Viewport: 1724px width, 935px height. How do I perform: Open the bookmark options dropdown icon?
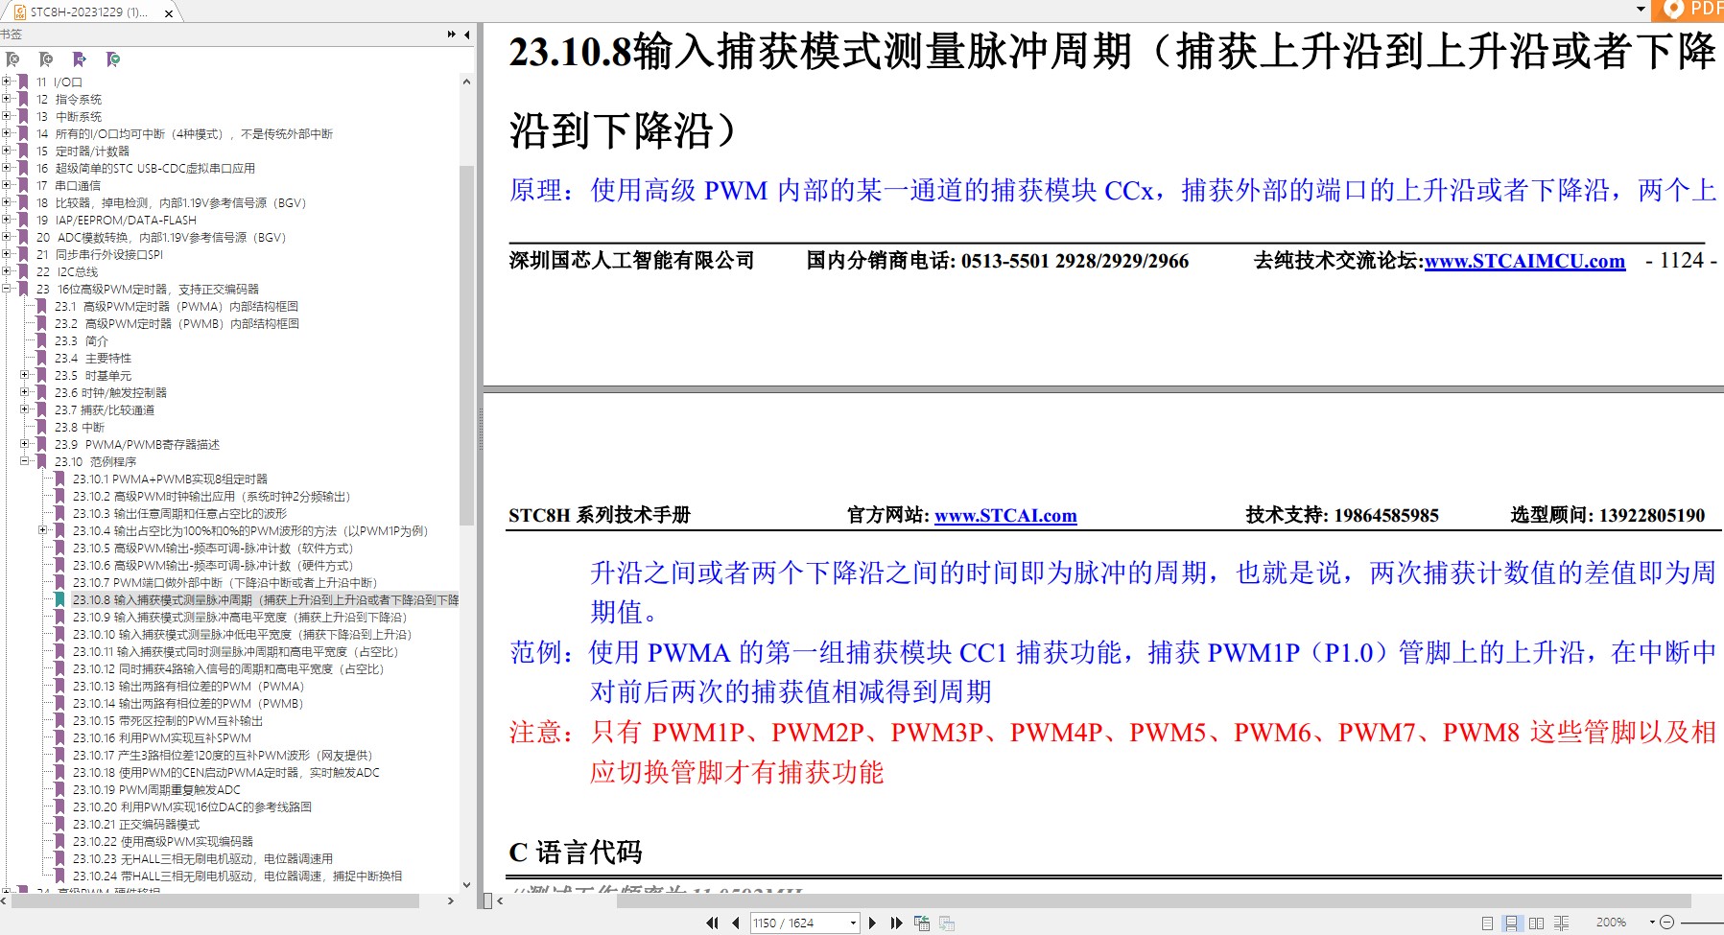[x=113, y=59]
